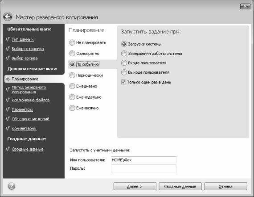This screenshot has width=254, height=197.
Task: Open the help question mark icon
Action: click(x=12, y=186)
